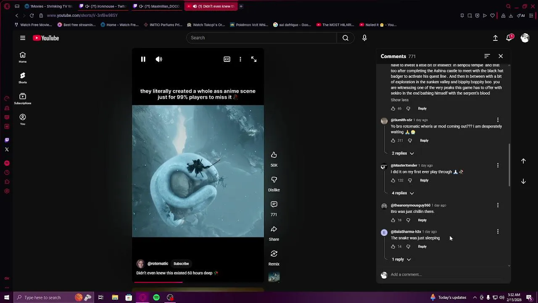Reload the page
This screenshot has height=303, width=538.
pyautogui.click(x=32, y=16)
